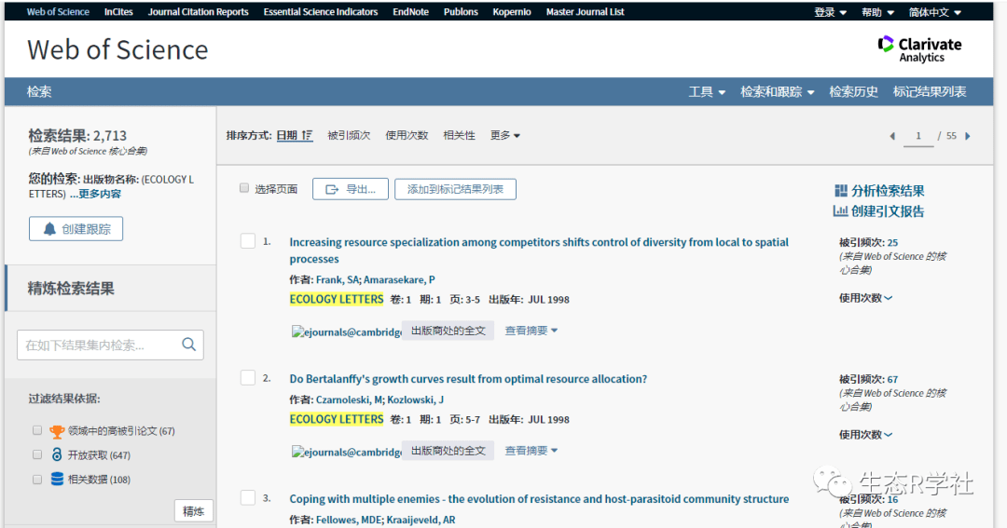Open the Do Bertalanffy's growth curves article

468,379
